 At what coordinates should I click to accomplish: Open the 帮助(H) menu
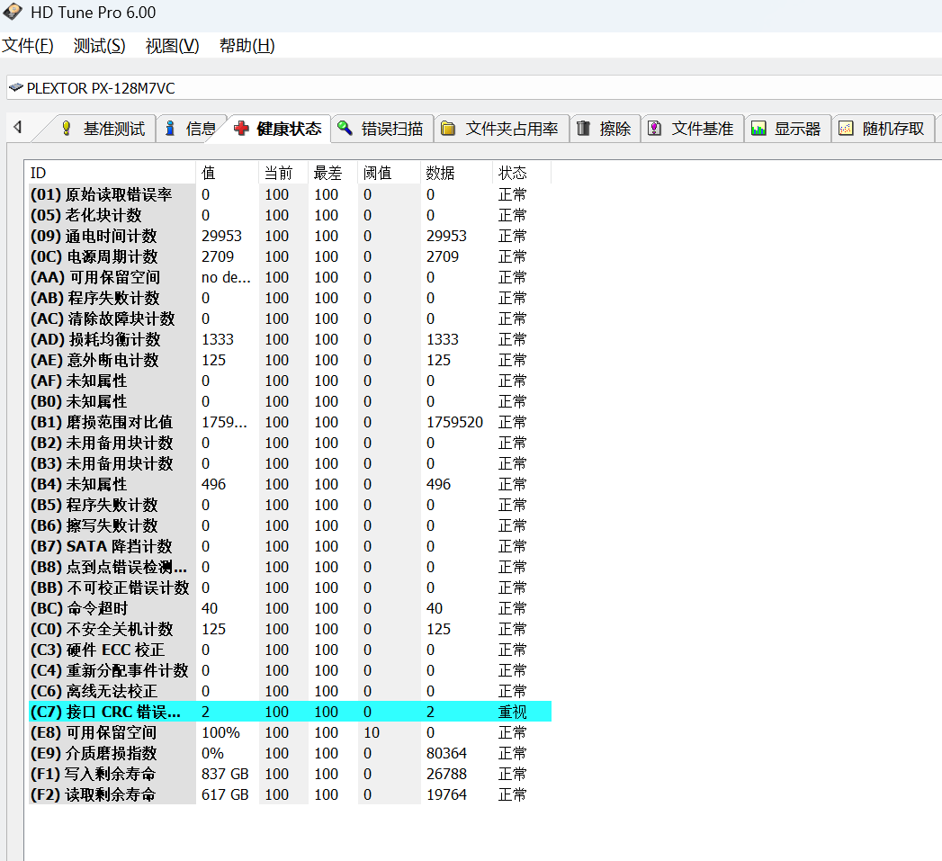(x=247, y=46)
